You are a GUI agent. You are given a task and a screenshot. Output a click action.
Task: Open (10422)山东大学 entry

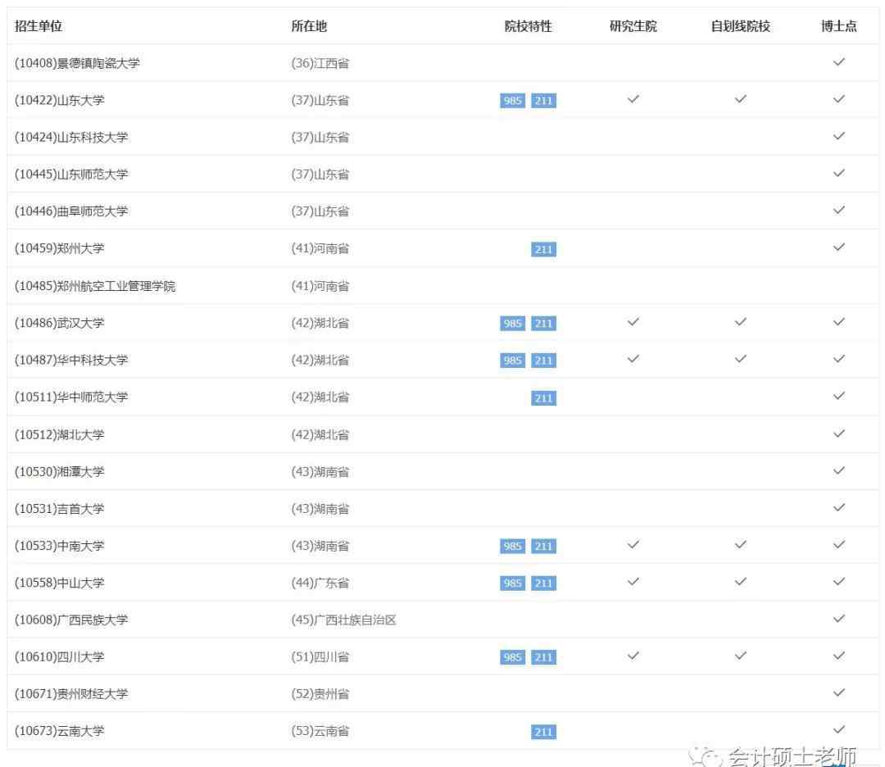pyautogui.click(x=60, y=101)
